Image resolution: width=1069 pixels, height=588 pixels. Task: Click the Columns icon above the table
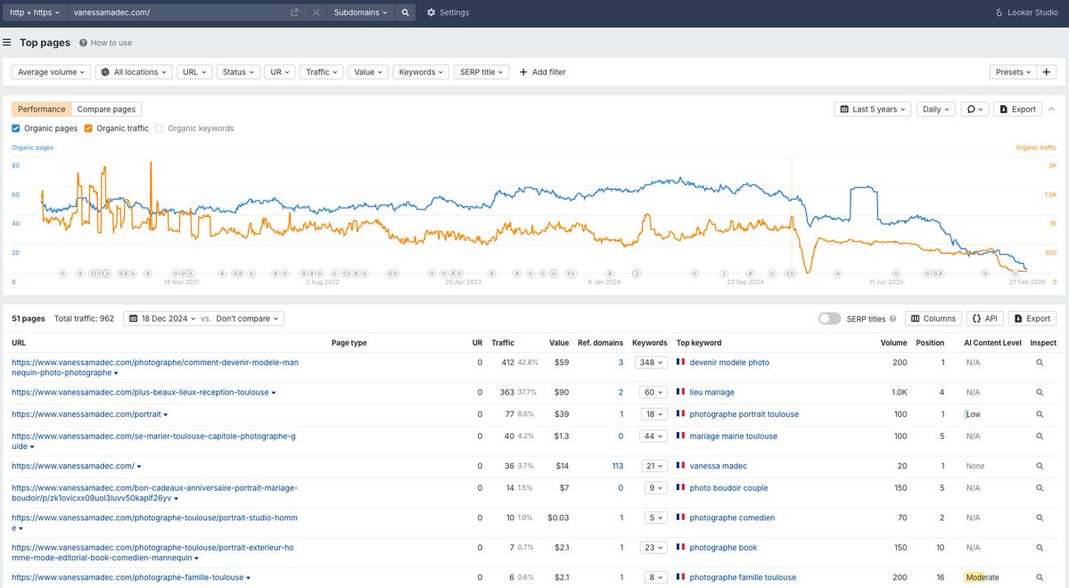coord(933,318)
